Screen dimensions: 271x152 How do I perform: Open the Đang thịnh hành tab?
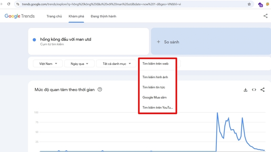pos(103,16)
